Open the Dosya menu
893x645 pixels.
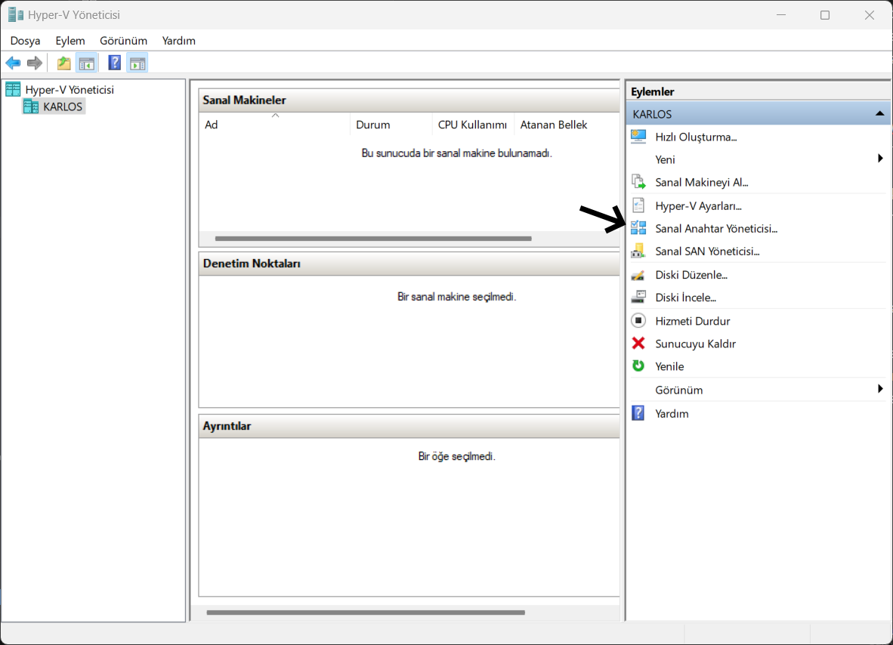pos(25,41)
